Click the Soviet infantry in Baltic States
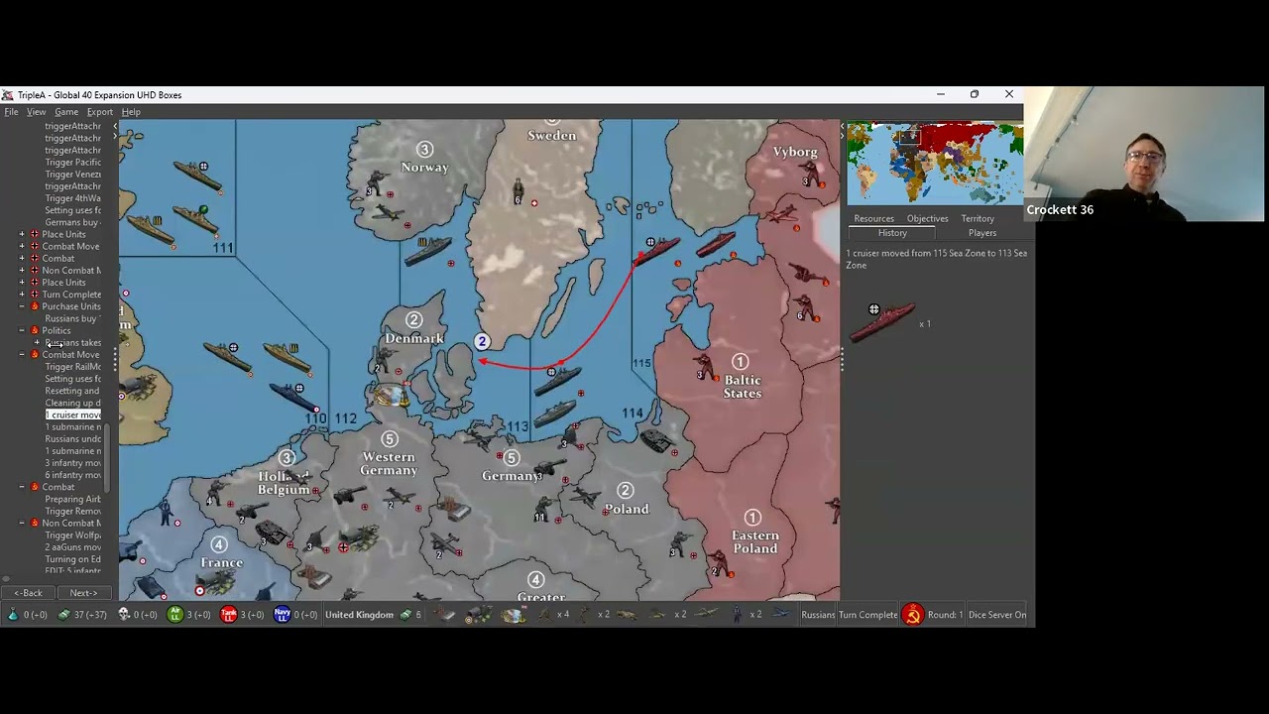 704,365
